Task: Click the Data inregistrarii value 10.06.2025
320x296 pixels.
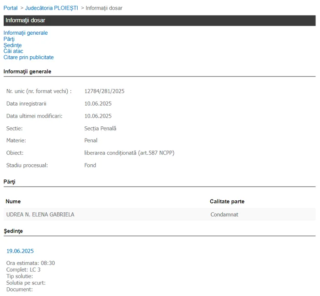Action: pos(98,103)
